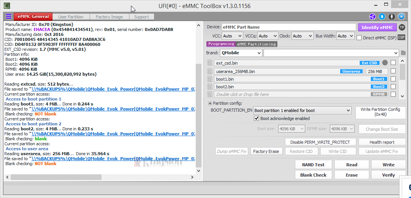Click the Read button
The width and height of the screenshot is (411, 198).
pos(352,164)
